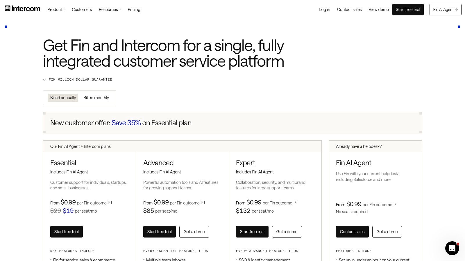465x261 pixels.
Task: Expand the Product menu
Action: (x=56, y=10)
